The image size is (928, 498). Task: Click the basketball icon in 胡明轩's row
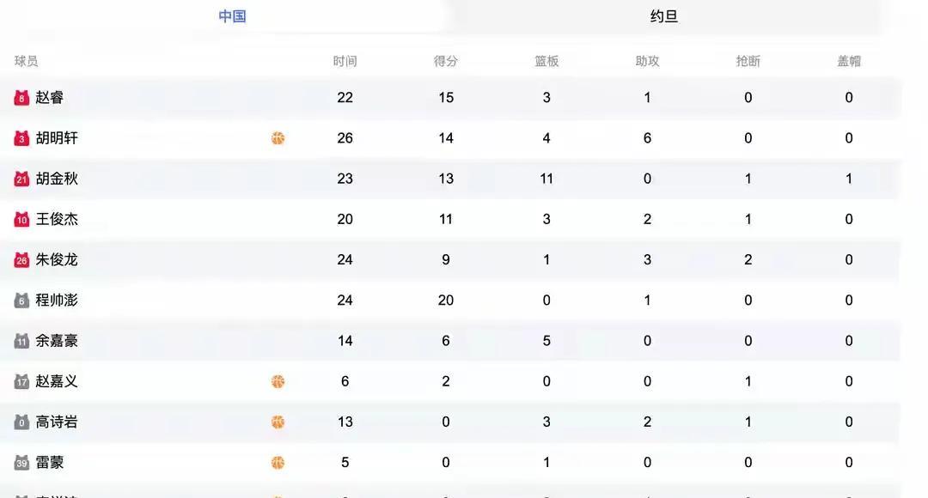coord(278,138)
